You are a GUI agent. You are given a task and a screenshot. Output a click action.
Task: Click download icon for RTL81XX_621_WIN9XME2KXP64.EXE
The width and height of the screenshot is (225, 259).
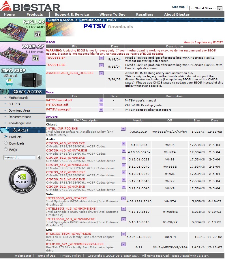point(123,245)
